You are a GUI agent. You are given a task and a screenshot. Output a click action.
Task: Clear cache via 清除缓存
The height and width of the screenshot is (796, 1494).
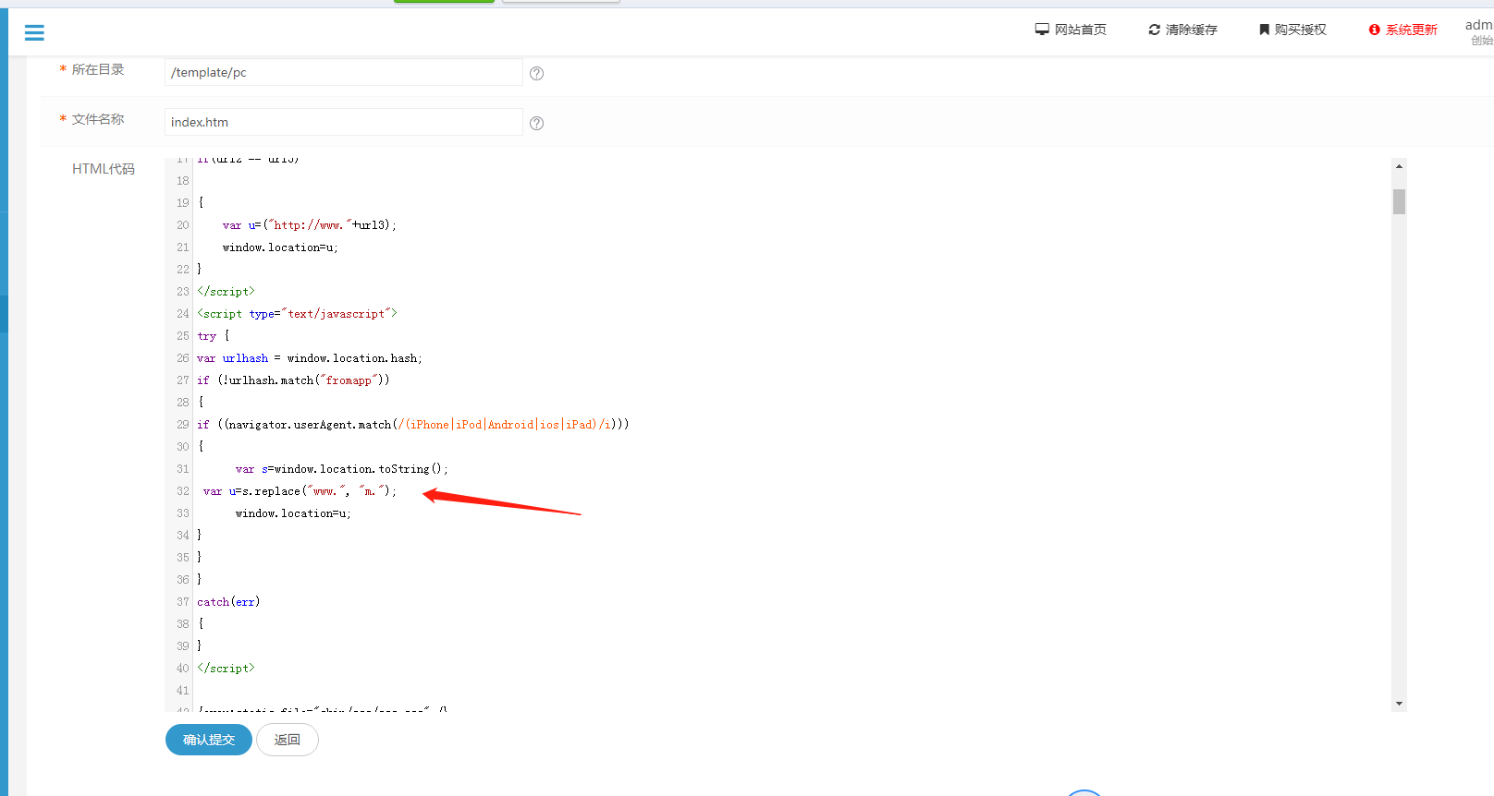[1191, 30]
